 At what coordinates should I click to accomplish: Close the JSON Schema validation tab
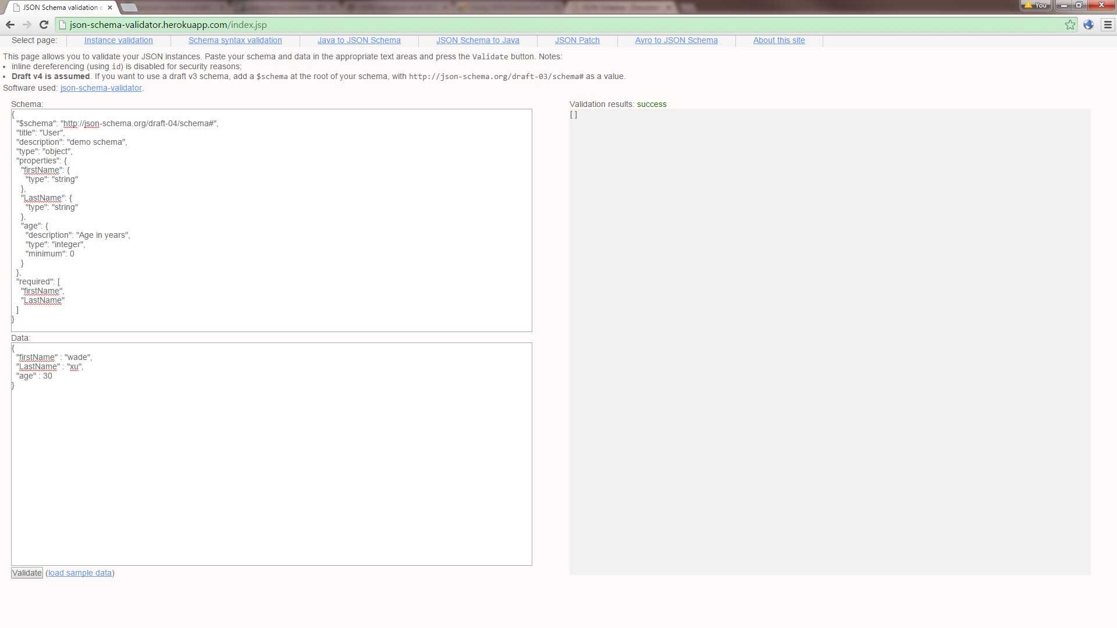pyautogui.click(x=110, y=8)
